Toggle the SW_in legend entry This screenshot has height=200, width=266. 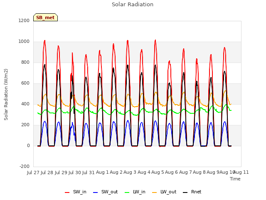(x=76, y=192)
